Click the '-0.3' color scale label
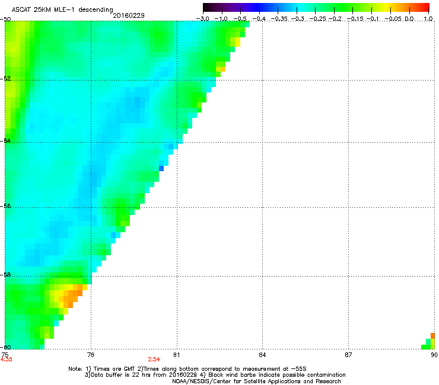 point(298,19)
